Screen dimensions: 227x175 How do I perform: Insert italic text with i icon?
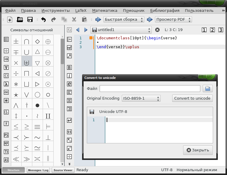coord(69,76)
